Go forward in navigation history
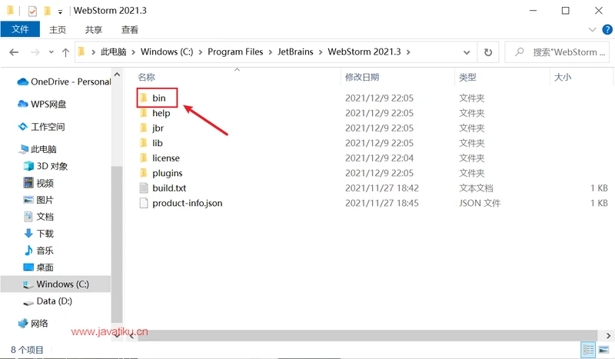Screen dimensions: 615x359 point(35,52)
